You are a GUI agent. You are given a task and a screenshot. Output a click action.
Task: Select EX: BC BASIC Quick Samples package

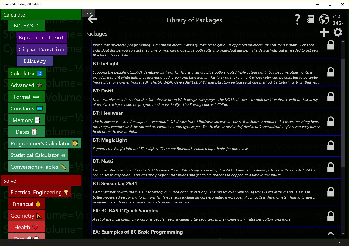point(216,216)
